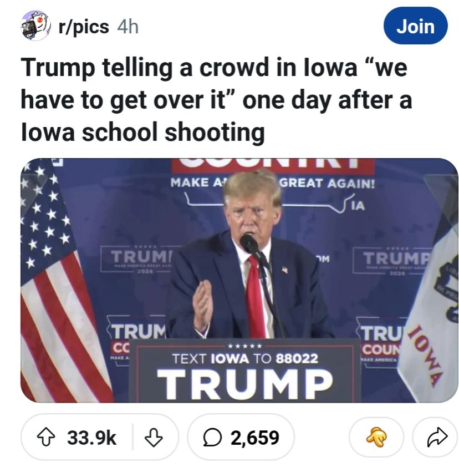The height and width of the screenshot is (467, 459).
Task: Click the TEXT IOWA TO 88022 podium sign
Action: tap(245, 358)
